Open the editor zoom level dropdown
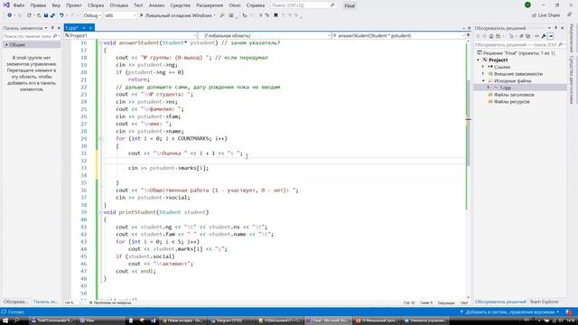 (73, 303)
